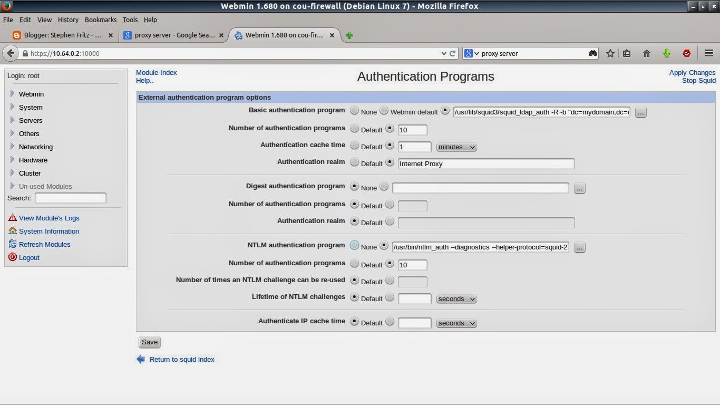Expand the Networking sidebar category
Image resolution: width=720 pixels, height=405 pixels.
coord(36,147)
